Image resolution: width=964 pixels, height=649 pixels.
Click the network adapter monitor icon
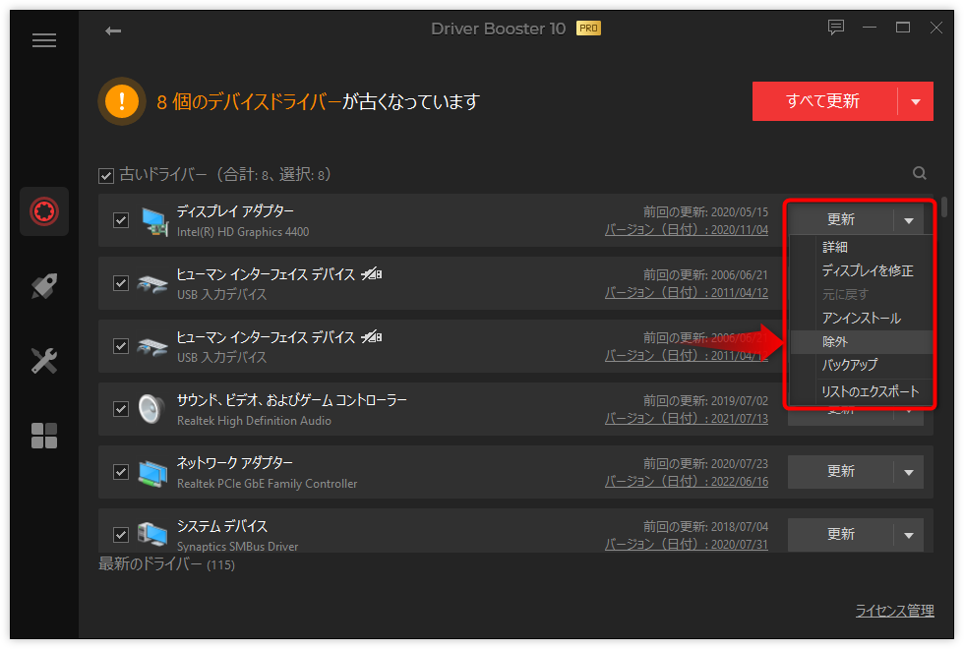[153, 473]
